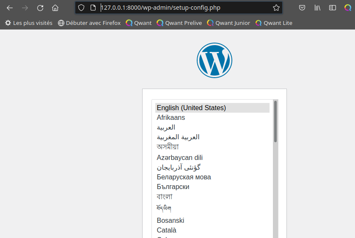The image size is (355, 238).
Task: Click the language list scrollbar thumb
Action: tap(275, 122)
